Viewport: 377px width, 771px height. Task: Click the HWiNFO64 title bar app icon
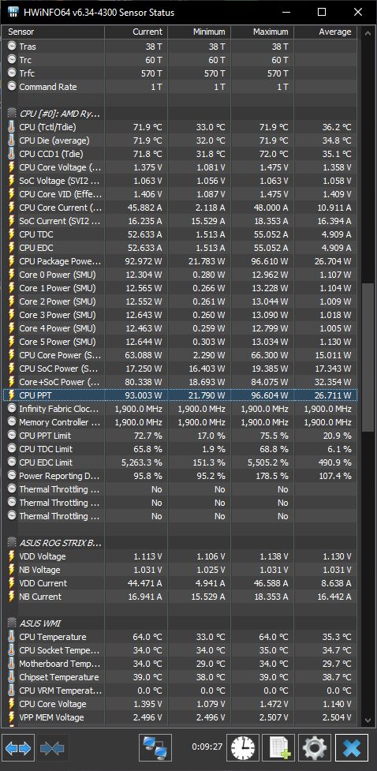click(x=13, y=12)
